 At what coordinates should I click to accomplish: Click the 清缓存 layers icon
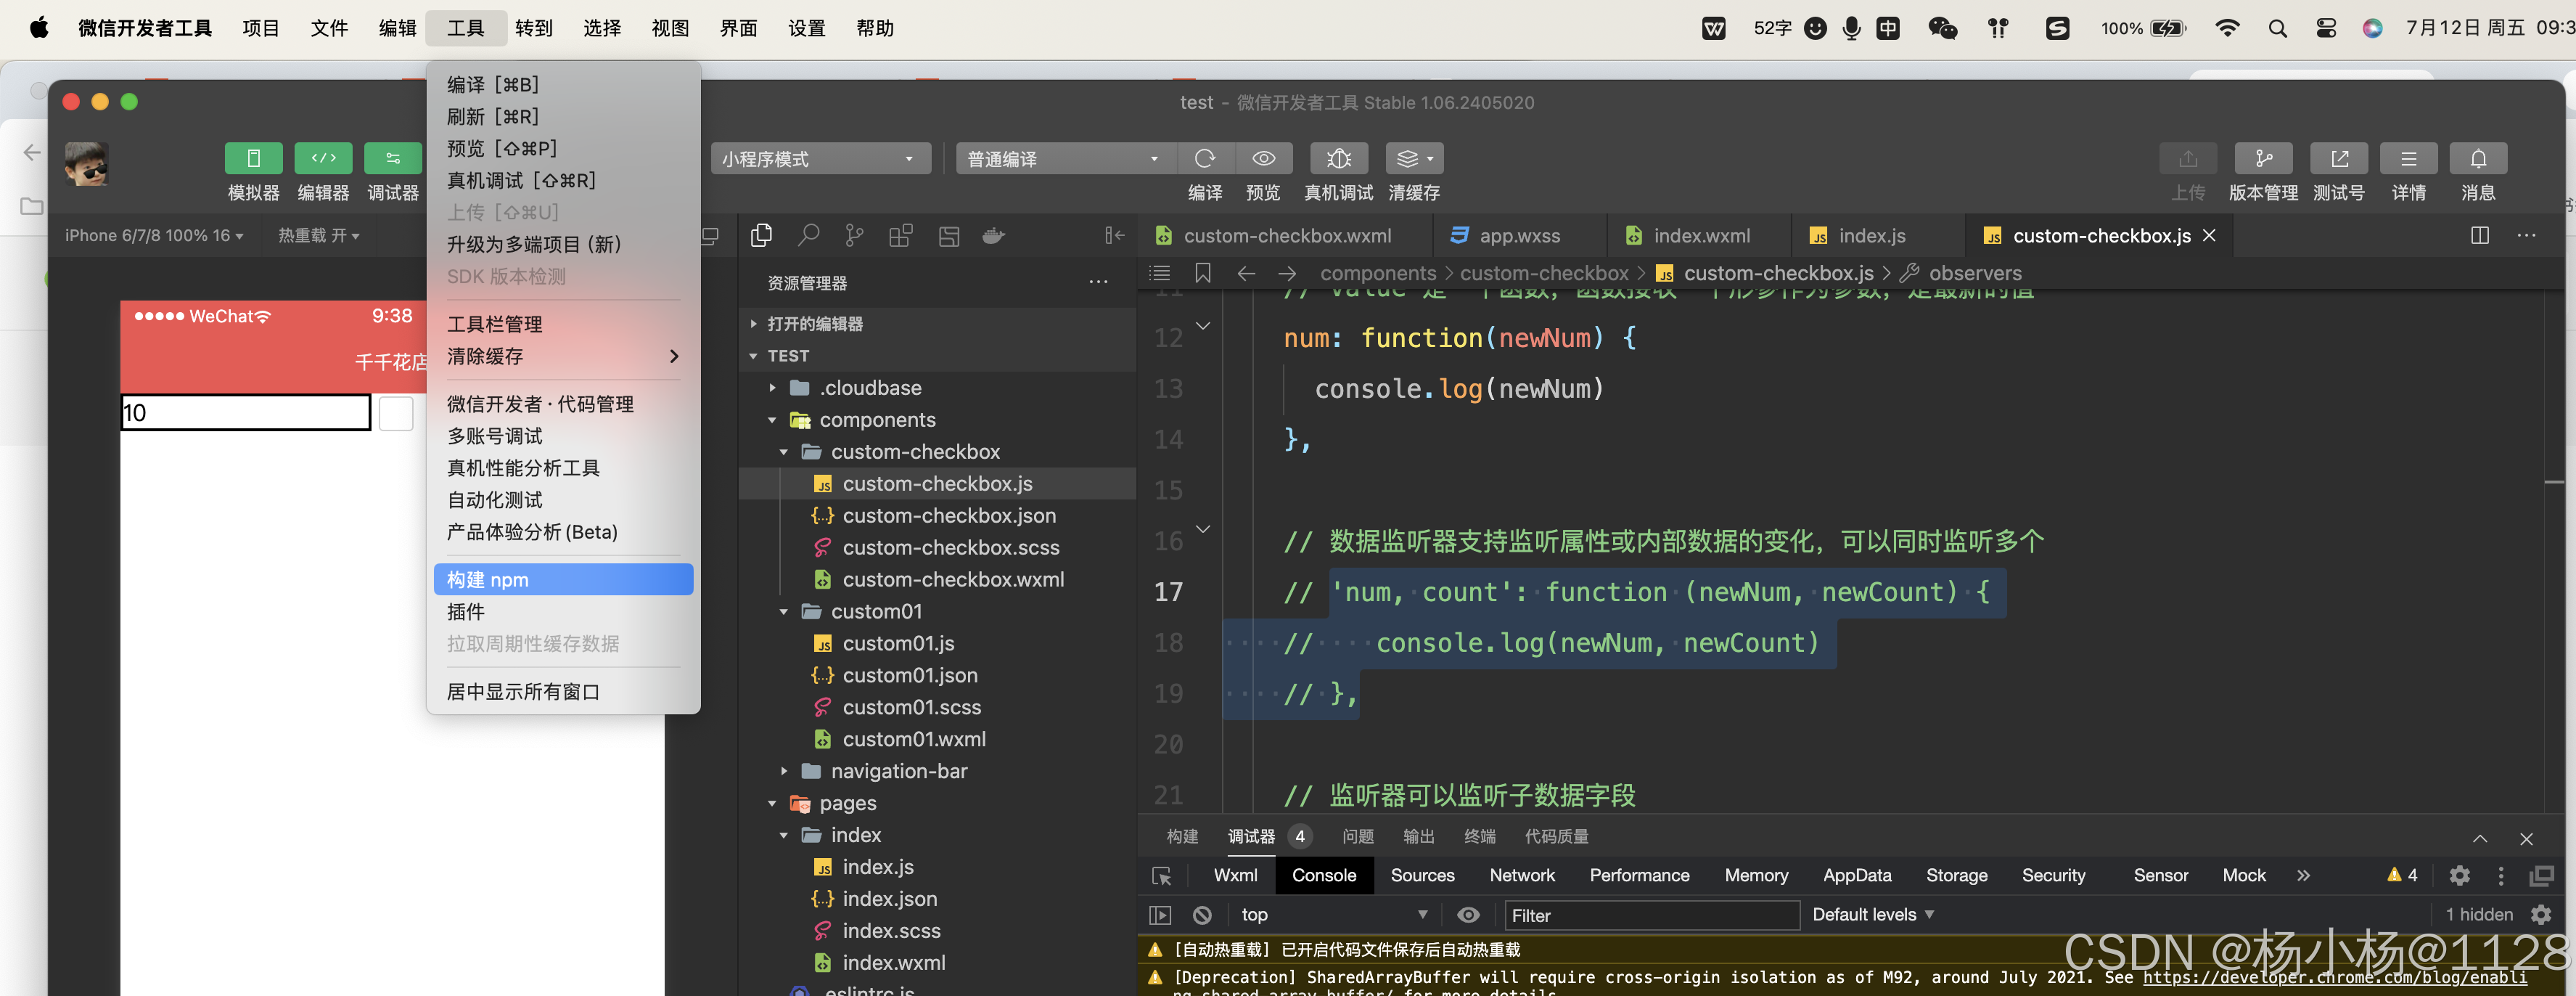point(1414,158)
